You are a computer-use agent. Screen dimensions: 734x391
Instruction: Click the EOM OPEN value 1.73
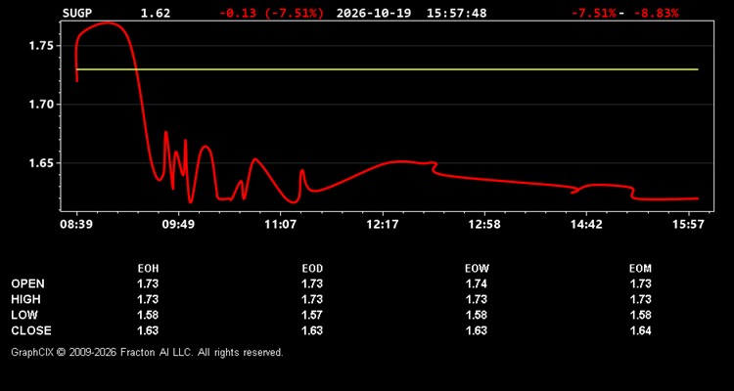pos(640,283)
